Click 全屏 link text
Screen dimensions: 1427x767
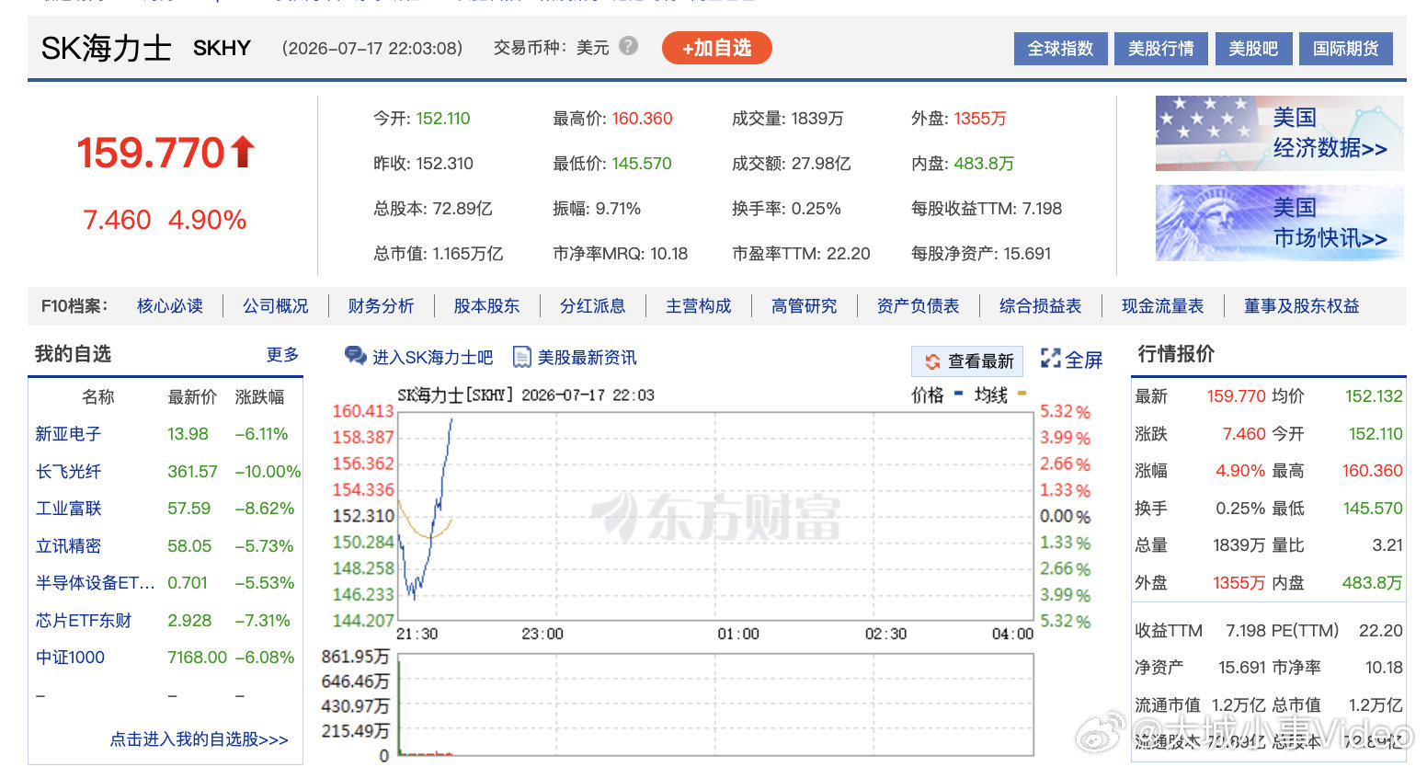1083,361
